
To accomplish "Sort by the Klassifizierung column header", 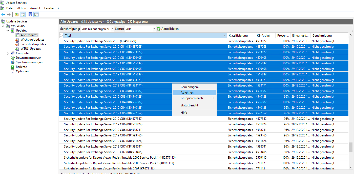I will [241, 36].
